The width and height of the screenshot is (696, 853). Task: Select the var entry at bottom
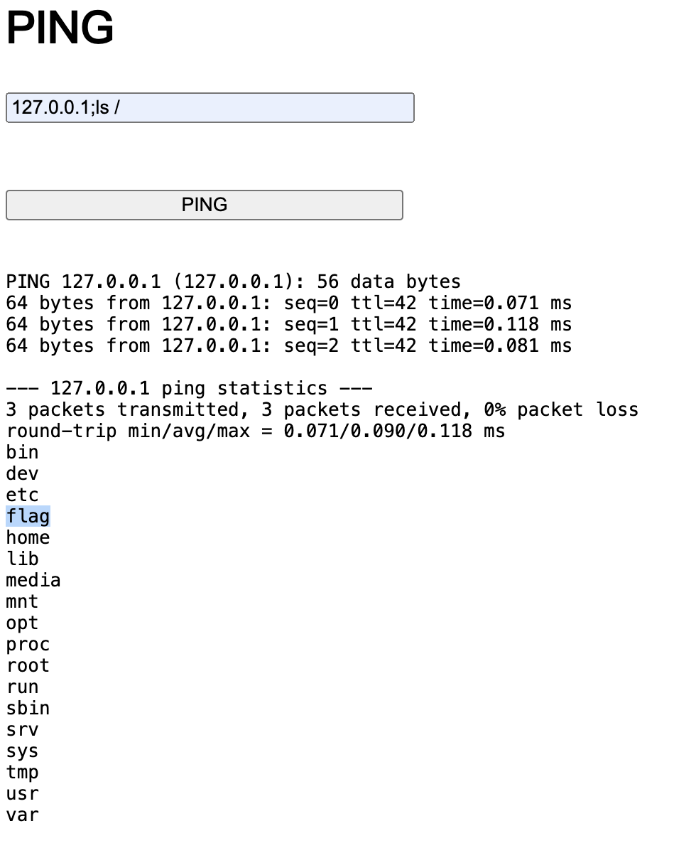point(22,815)
